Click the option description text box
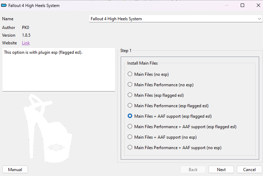The height and width of the screenshot is (176, 263). [x=59, y=69]
